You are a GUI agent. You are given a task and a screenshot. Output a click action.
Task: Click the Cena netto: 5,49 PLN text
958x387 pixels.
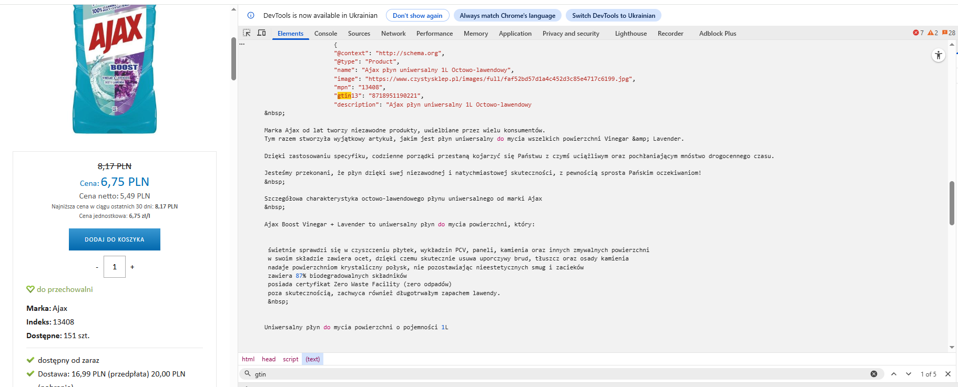(x=115, y=196)
